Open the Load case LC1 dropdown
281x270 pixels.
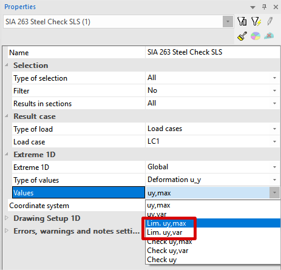[x=274, y=141]
